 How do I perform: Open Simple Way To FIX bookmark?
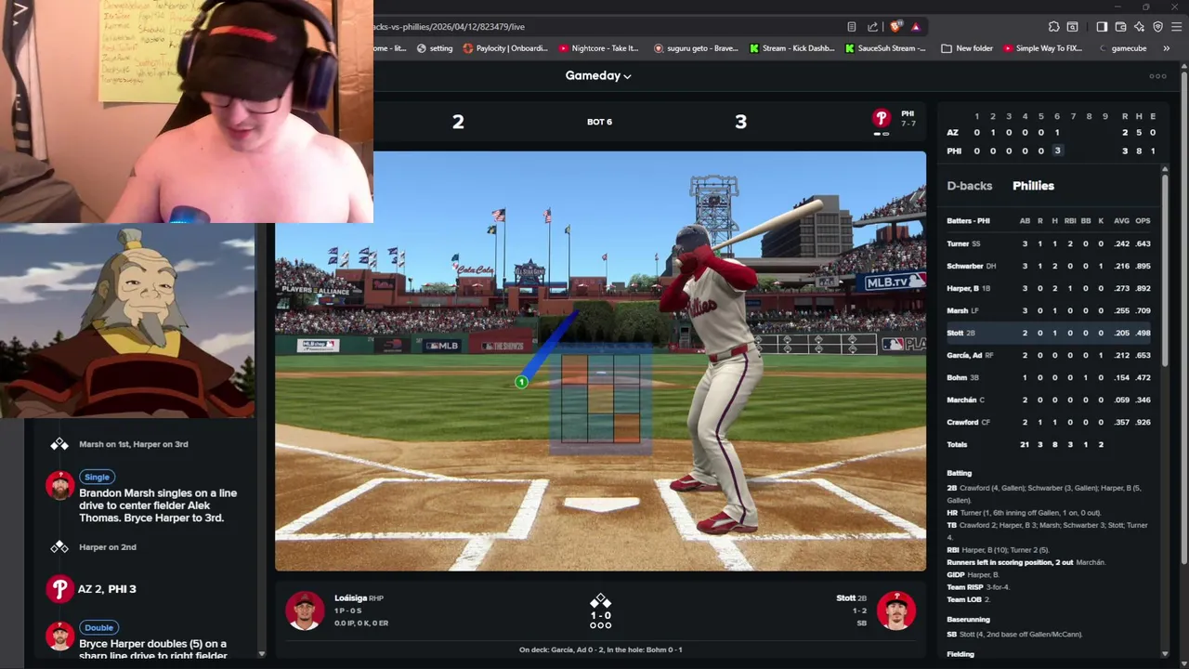point(1041,48)
